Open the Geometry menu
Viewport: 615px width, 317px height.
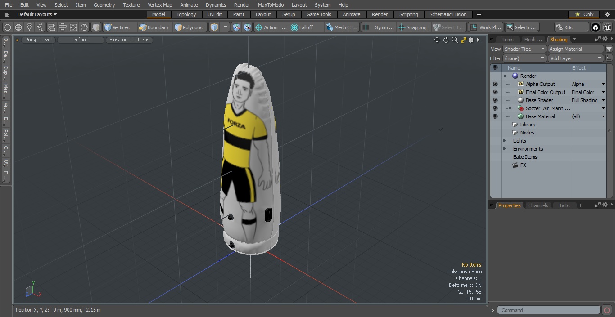coord(104,5)
